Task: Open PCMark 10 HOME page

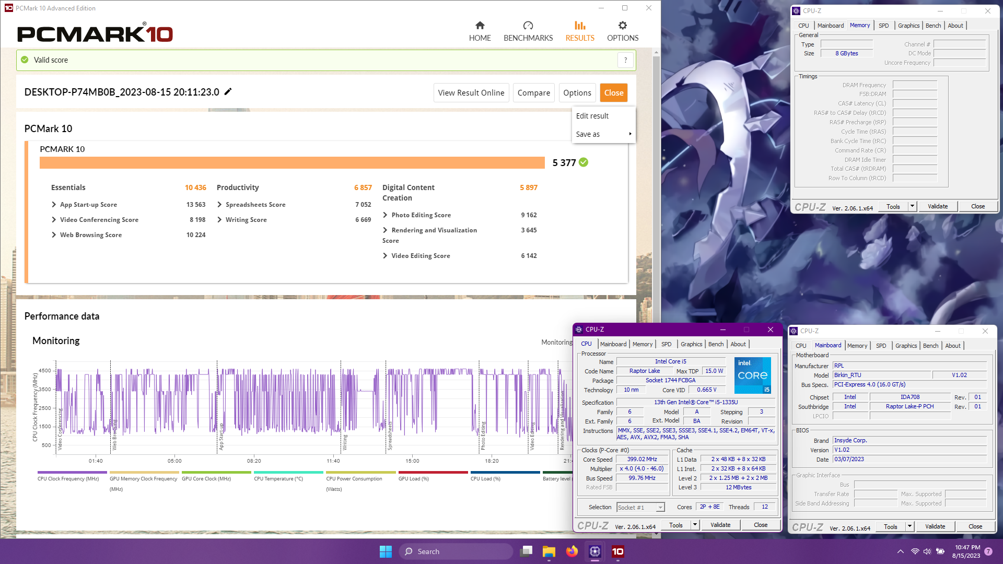Action: pos(480,31)
